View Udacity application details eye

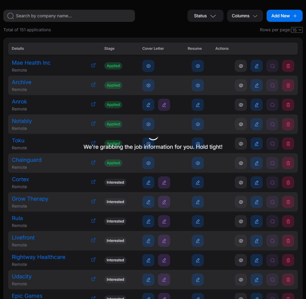click(x=241, y=280)
